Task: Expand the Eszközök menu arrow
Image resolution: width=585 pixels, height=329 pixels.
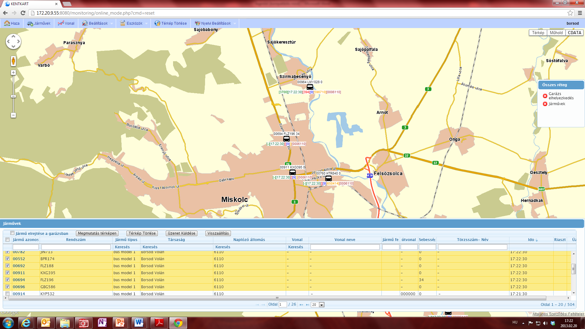Action: [x=147, y=23]
